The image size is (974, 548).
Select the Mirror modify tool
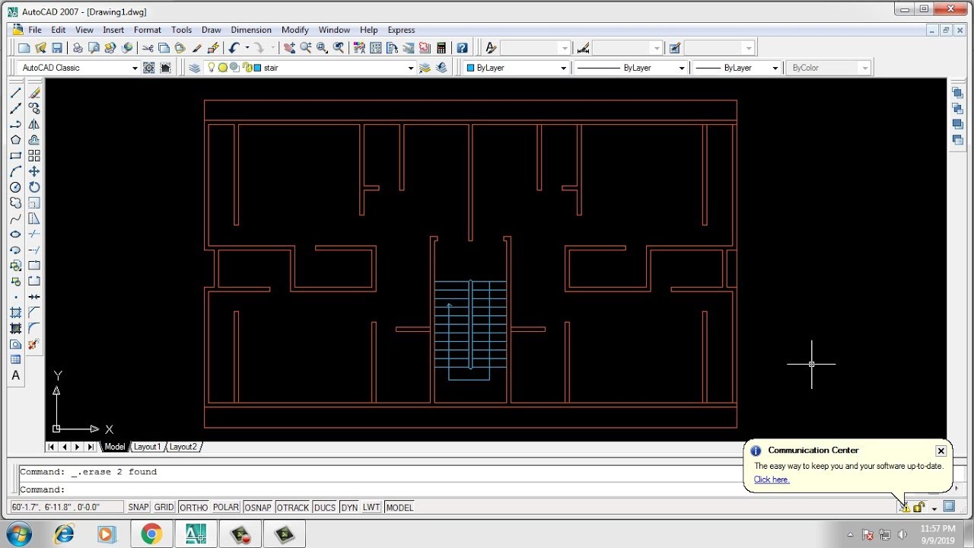34,124
